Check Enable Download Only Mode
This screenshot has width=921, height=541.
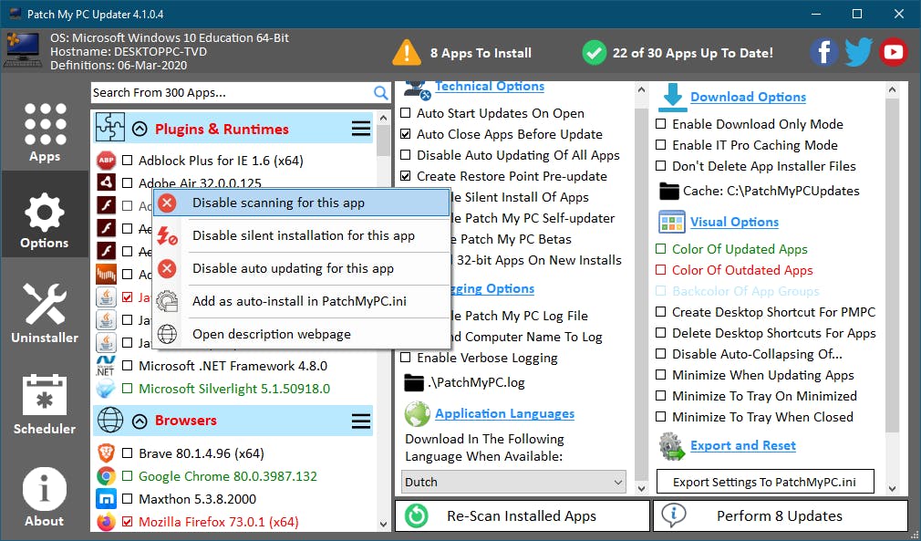pyautogui.click(x=661, y=124)
